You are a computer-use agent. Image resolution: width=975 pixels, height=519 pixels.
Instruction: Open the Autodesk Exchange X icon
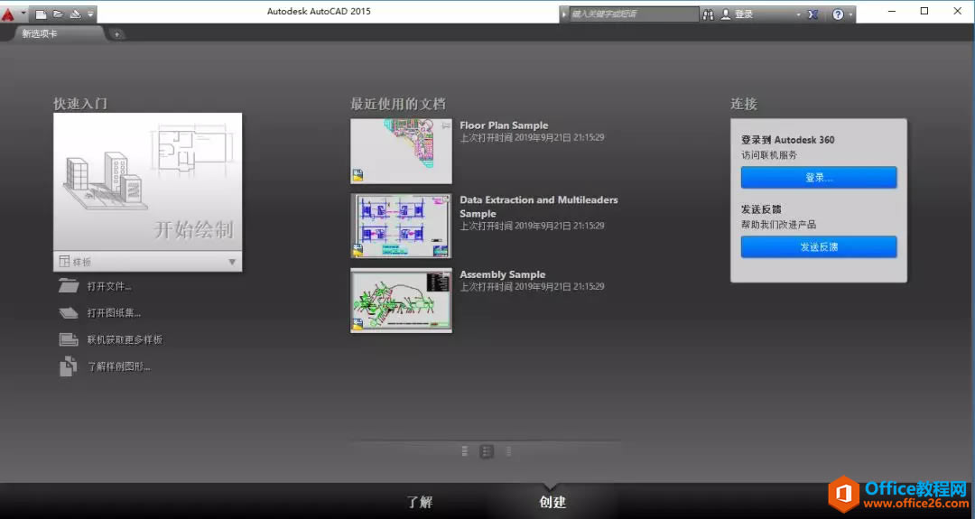click(812, 14)
